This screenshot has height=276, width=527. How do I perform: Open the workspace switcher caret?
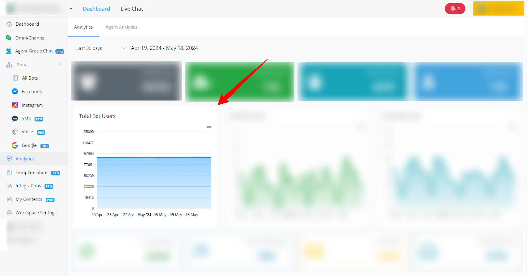click(x=71, y=9)
